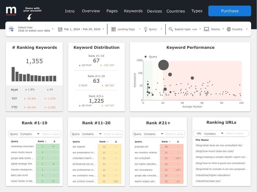Screen dimensions: 257x192
Task: Click the Search type magnifier icon
Action: click(x=171, y=29)
